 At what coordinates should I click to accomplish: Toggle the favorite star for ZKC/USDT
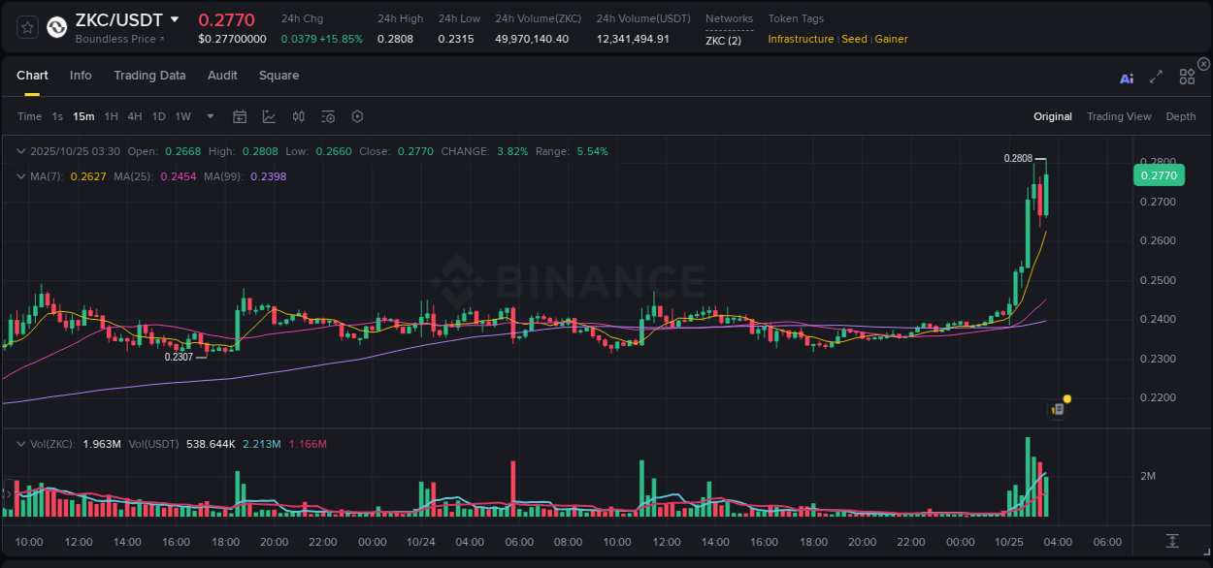pyautogui.click(x=26, y=27)
